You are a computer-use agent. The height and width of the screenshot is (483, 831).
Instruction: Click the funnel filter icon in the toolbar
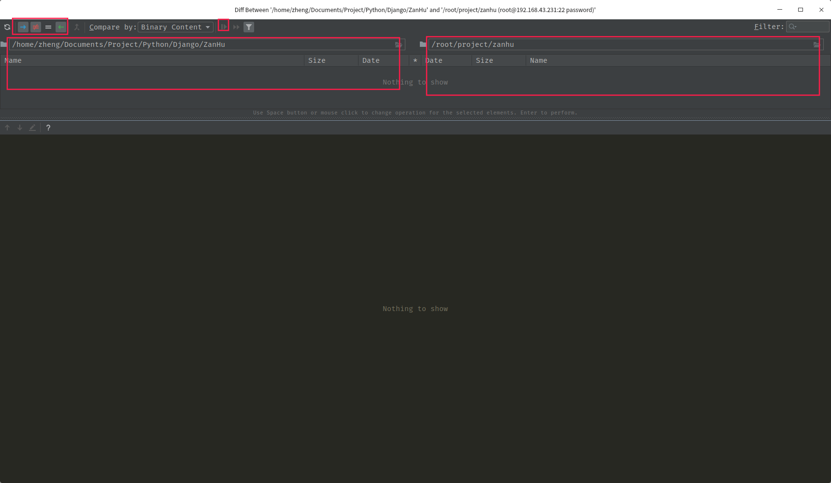pos(249,27)
